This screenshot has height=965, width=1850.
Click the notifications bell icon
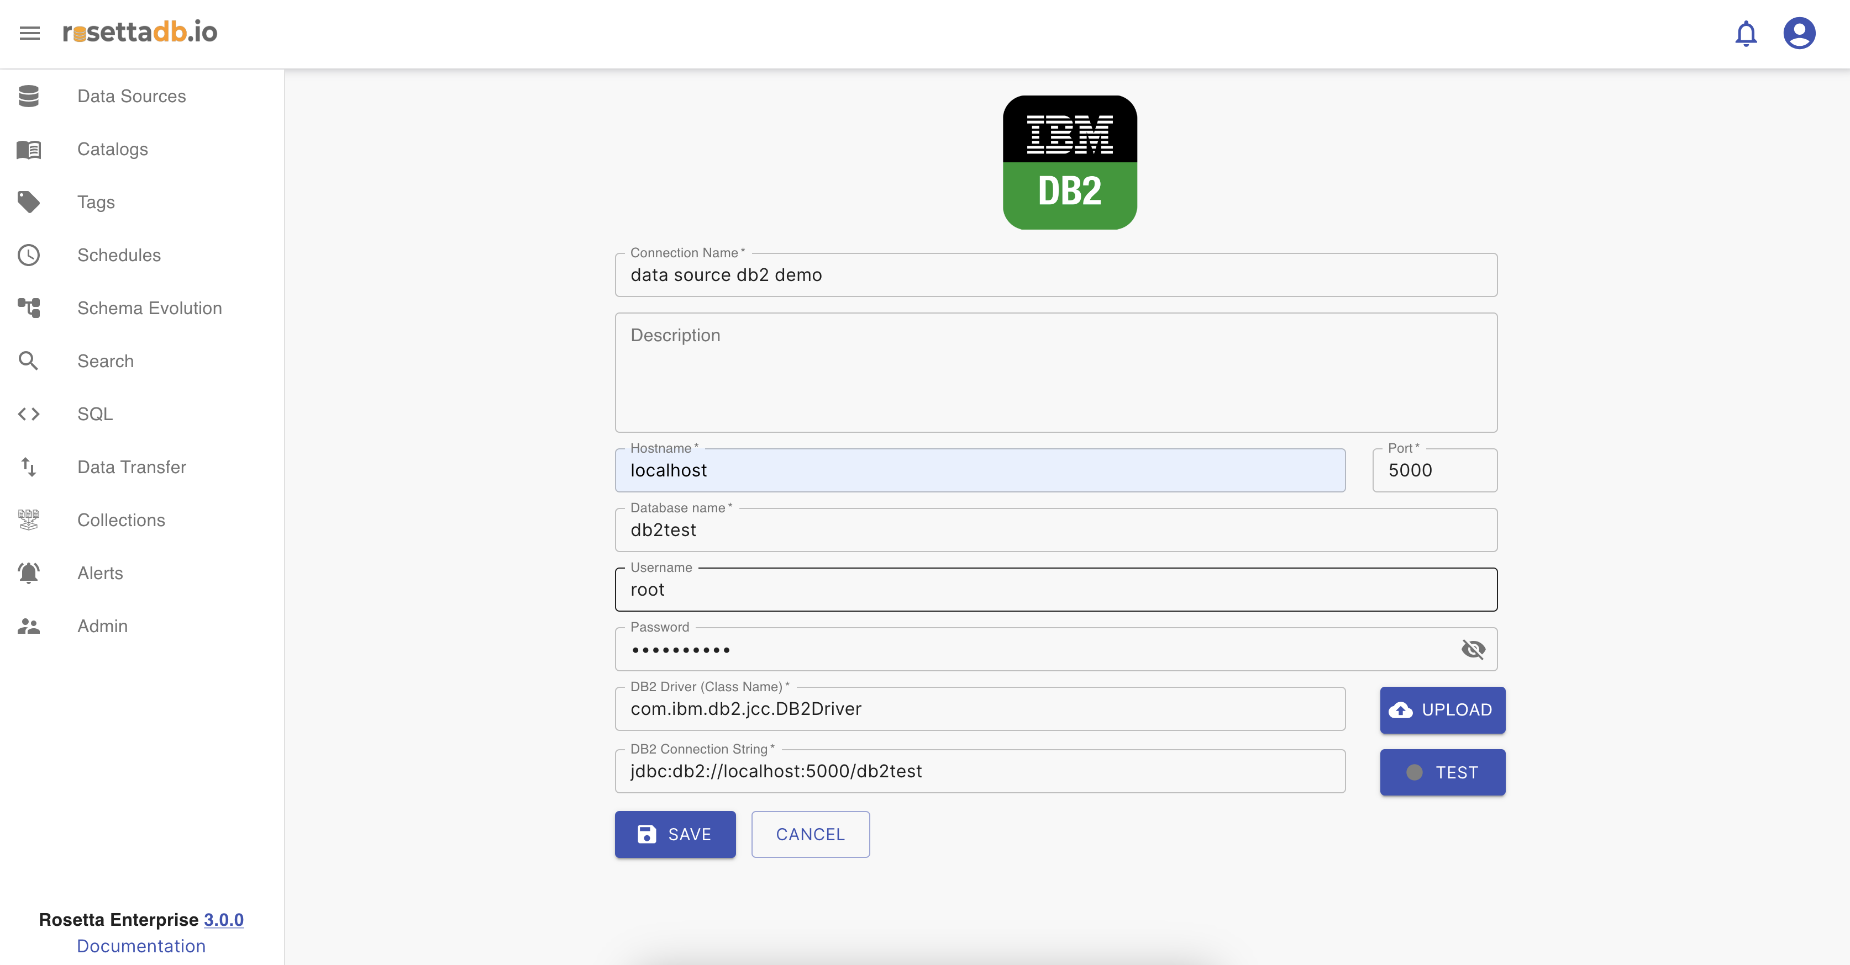pos(1745,34)
